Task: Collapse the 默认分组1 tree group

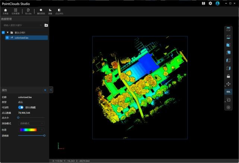Action: [x=7, y=32]
